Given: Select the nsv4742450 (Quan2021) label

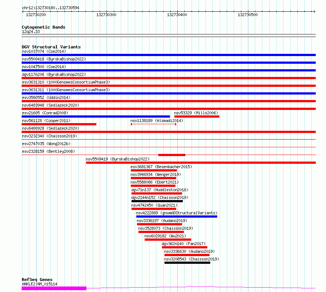Looking at the screenshot, I should [x=154, y=205].
